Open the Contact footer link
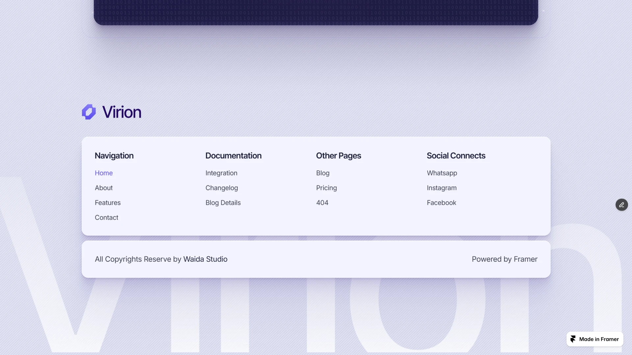Screen dimensions: 632x355 (x=106, y=217)
